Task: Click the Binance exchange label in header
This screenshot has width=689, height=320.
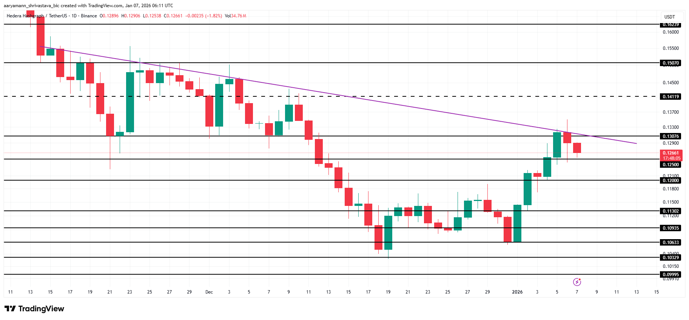Action: (x=89, y=16)
